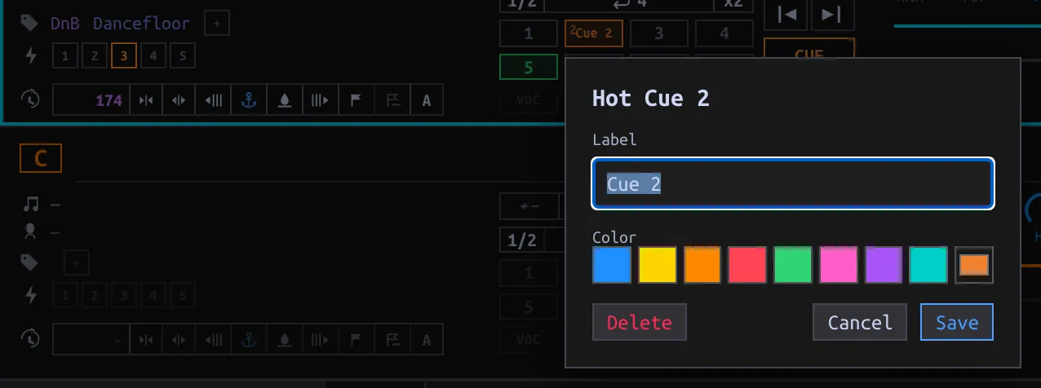Click compress beatgrid icon next to 174
1041x388 pixels.
(x=146, y=100)
